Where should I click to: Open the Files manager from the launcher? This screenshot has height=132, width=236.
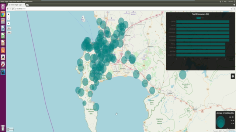pyautogui.click(x=3, y=21)
